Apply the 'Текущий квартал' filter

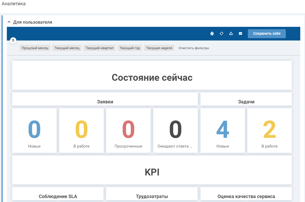click(x=99, y=48)
